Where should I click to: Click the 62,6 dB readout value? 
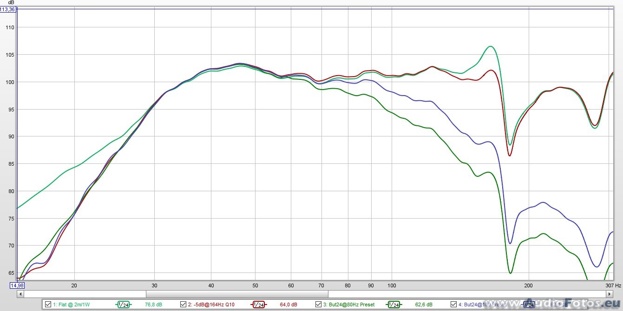423,305
